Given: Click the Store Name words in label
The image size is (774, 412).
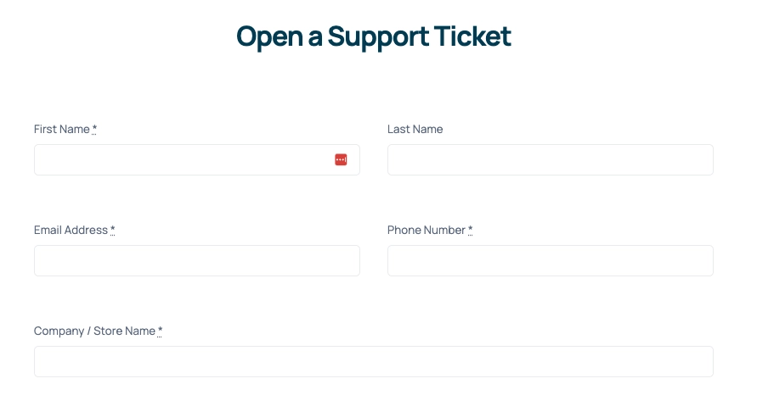Looking at the screenshot, I should pos(124,331).
